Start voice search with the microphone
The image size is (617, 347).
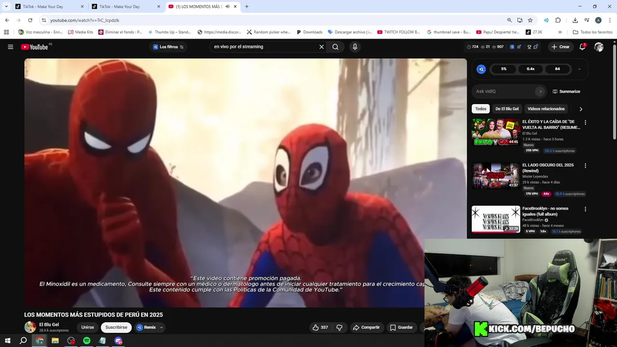tap(355, 47)
